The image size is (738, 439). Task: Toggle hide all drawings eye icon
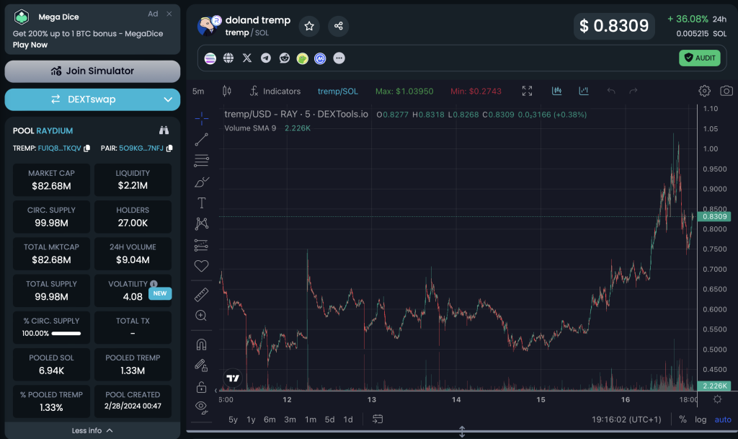[202, 407]
